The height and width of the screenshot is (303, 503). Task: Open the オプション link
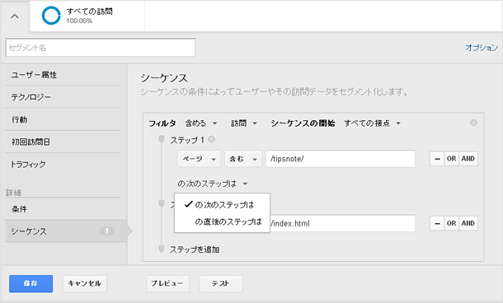tap(482, 48)
